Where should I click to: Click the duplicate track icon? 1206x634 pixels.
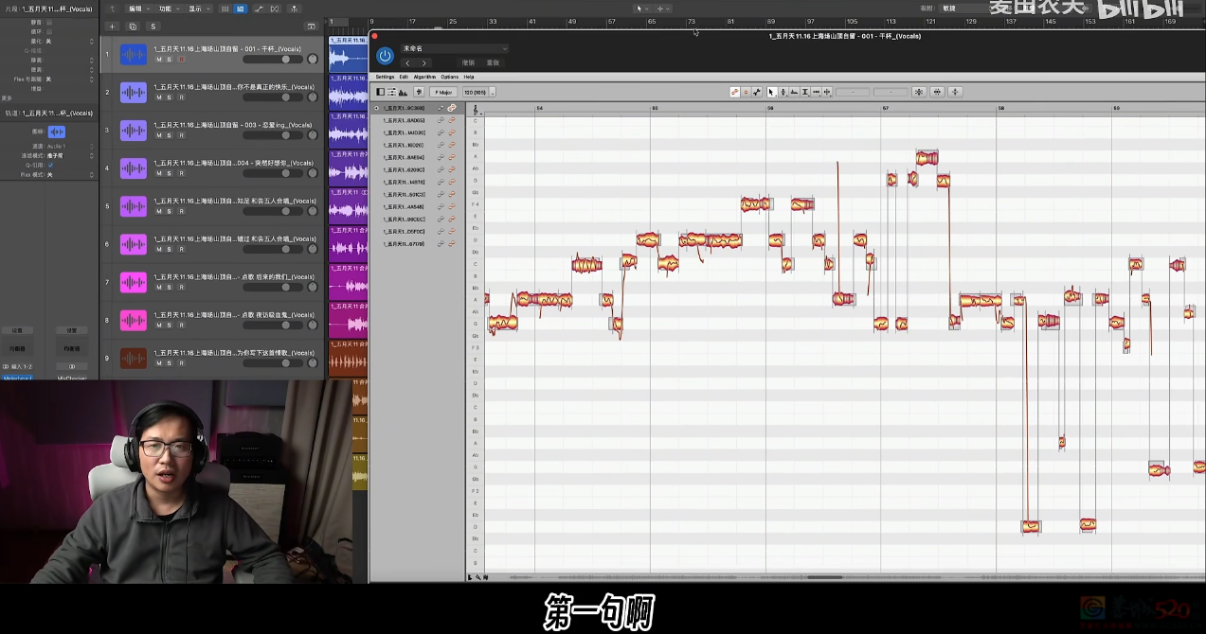pos(133,26)
